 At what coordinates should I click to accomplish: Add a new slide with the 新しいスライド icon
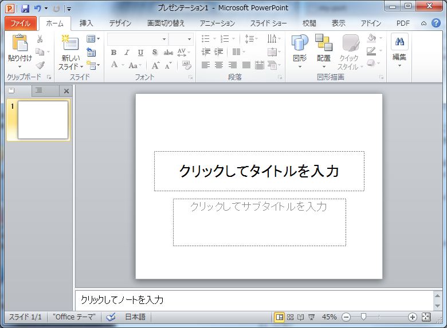[x=70, y=43]
